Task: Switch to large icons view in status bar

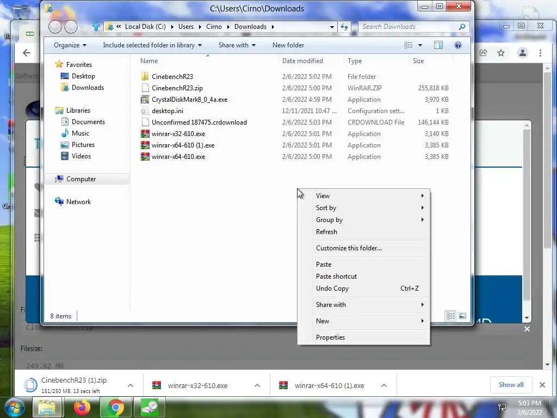Action: [x=462, y=316]
